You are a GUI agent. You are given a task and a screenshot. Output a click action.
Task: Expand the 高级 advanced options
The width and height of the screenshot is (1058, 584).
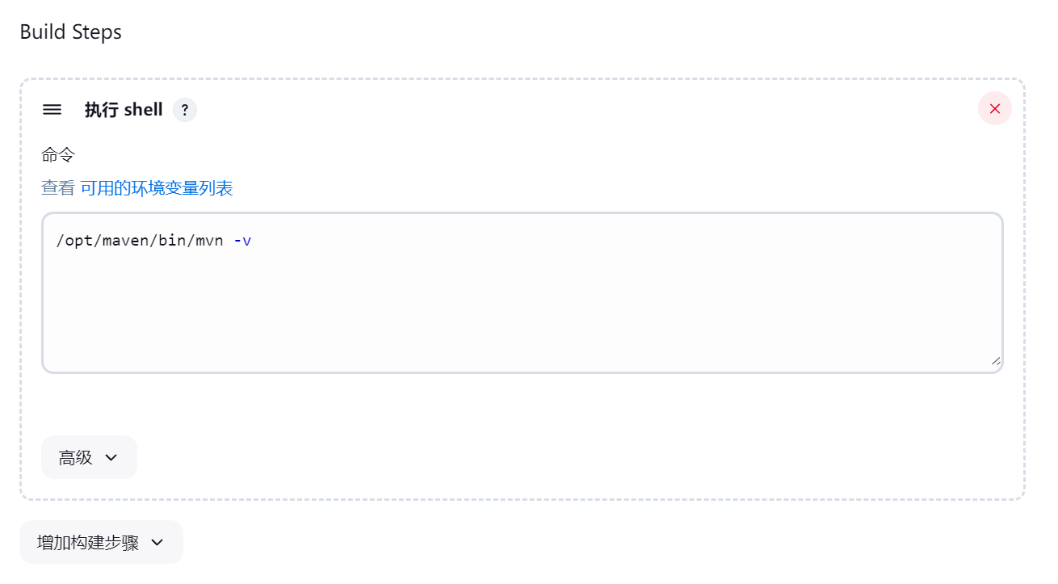coord(89,457)
